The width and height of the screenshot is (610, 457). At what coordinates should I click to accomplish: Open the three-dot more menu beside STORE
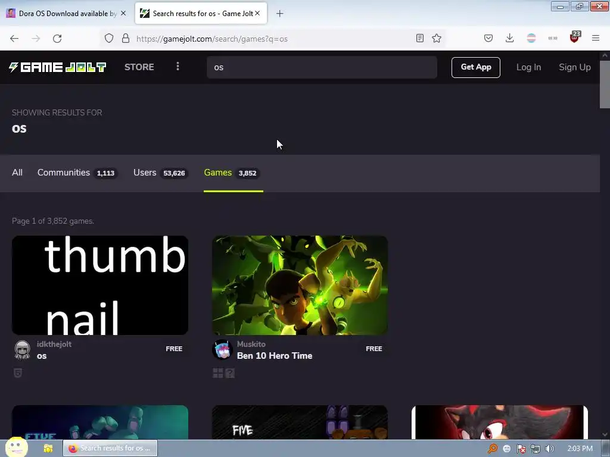(x=178, y=67)
